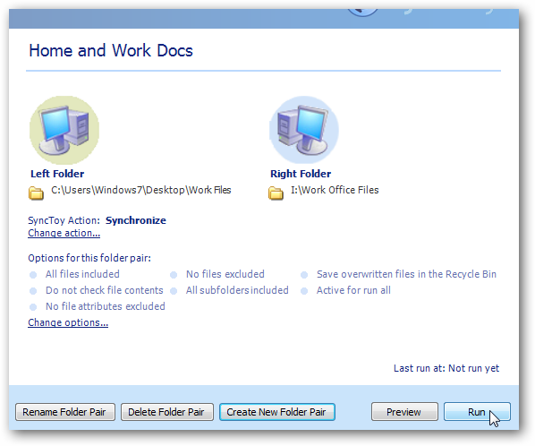Click the Left Folder computer icon
Image resolution: width=535 pixels, height=446 pixels.
pos(64,130)
